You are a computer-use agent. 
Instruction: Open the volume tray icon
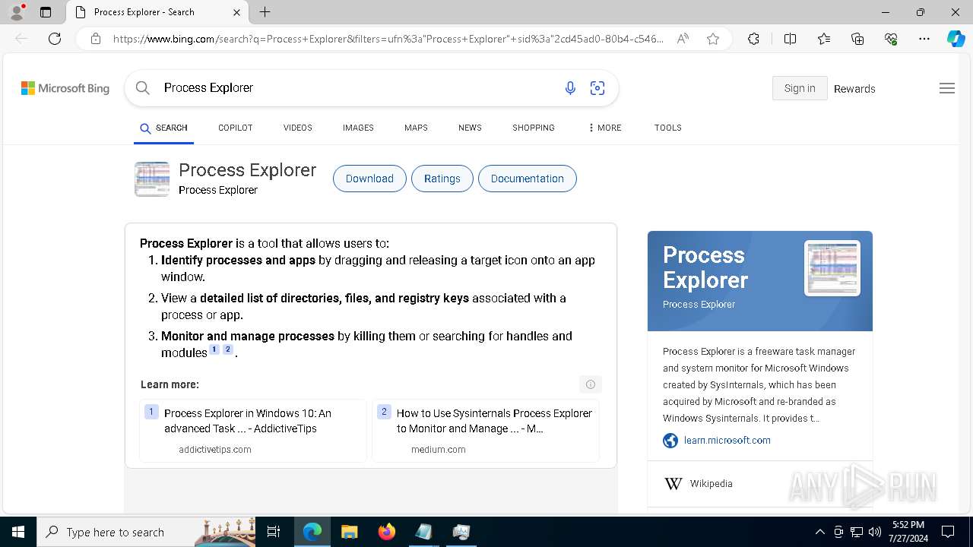tap(874, 532)
